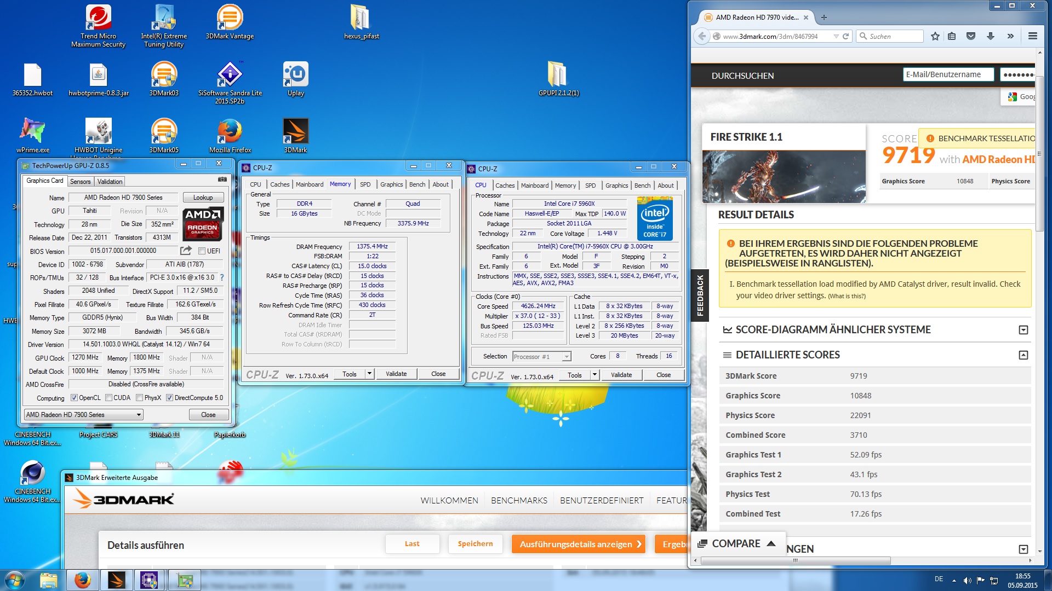Click the 'What is this?' link
Viewport: 1052px width, 591px height.
pyautogui.click(x=847, y=296)
